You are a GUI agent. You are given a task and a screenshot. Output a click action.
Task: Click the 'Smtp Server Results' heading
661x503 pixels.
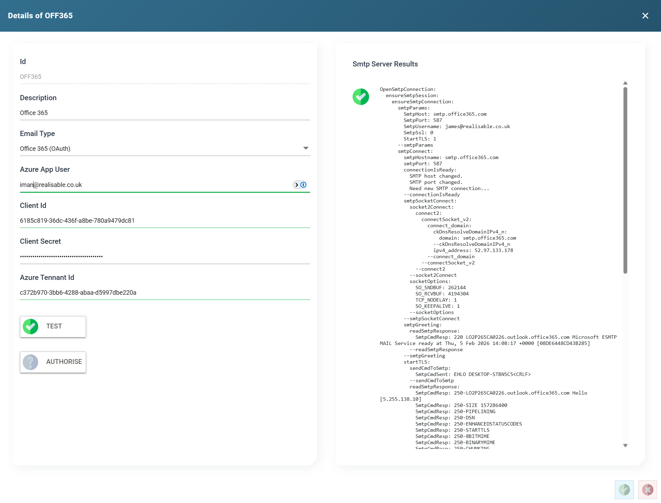(x=385, y=64)
